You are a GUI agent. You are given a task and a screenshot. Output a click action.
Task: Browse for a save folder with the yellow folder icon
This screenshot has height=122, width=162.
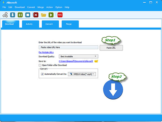point(96,61)
